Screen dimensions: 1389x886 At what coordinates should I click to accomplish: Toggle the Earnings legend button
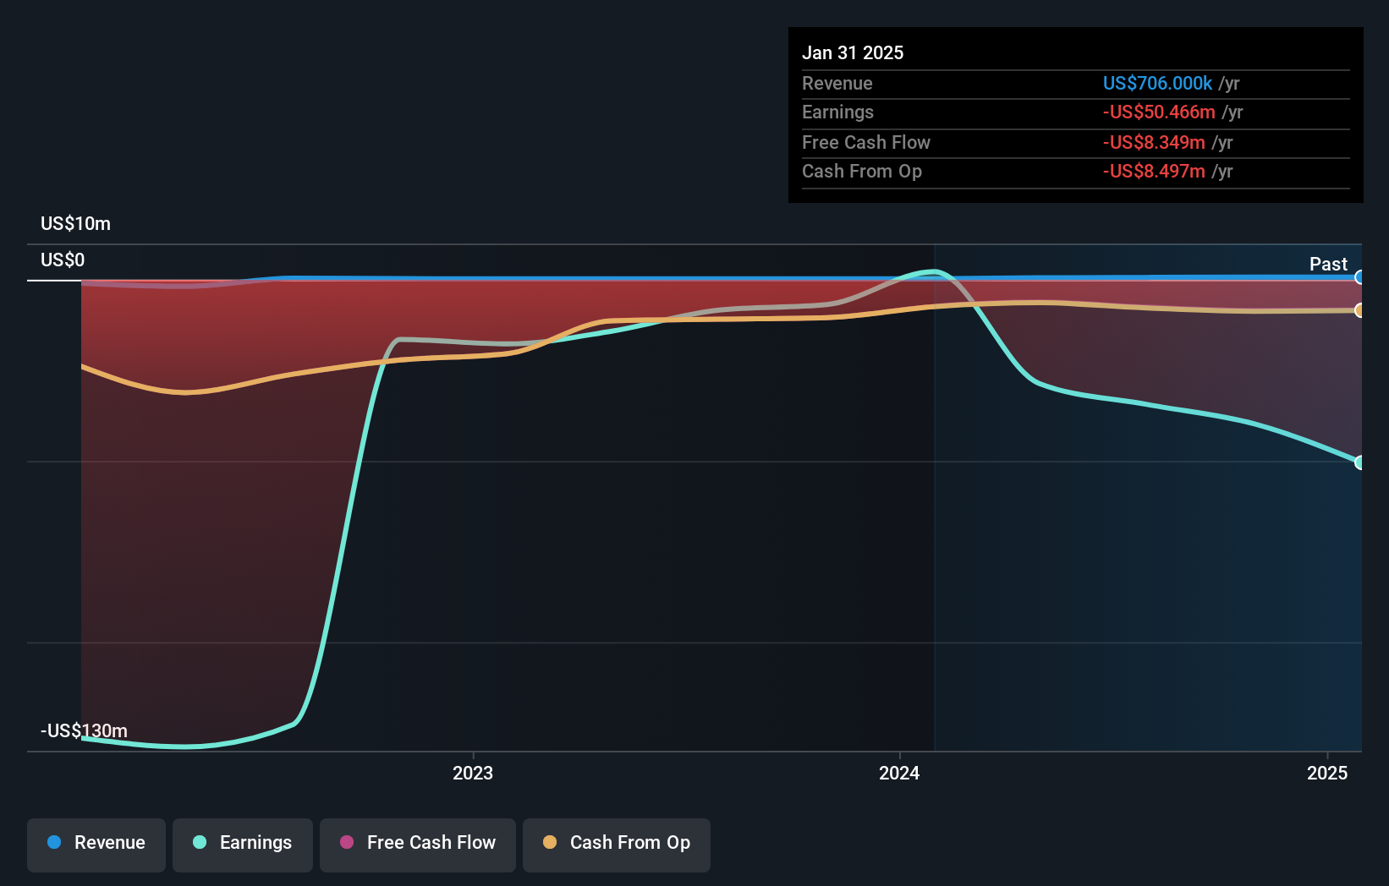[243, 845]
